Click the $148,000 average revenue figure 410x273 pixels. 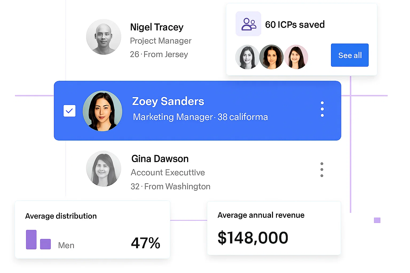[x=253, y=238]
